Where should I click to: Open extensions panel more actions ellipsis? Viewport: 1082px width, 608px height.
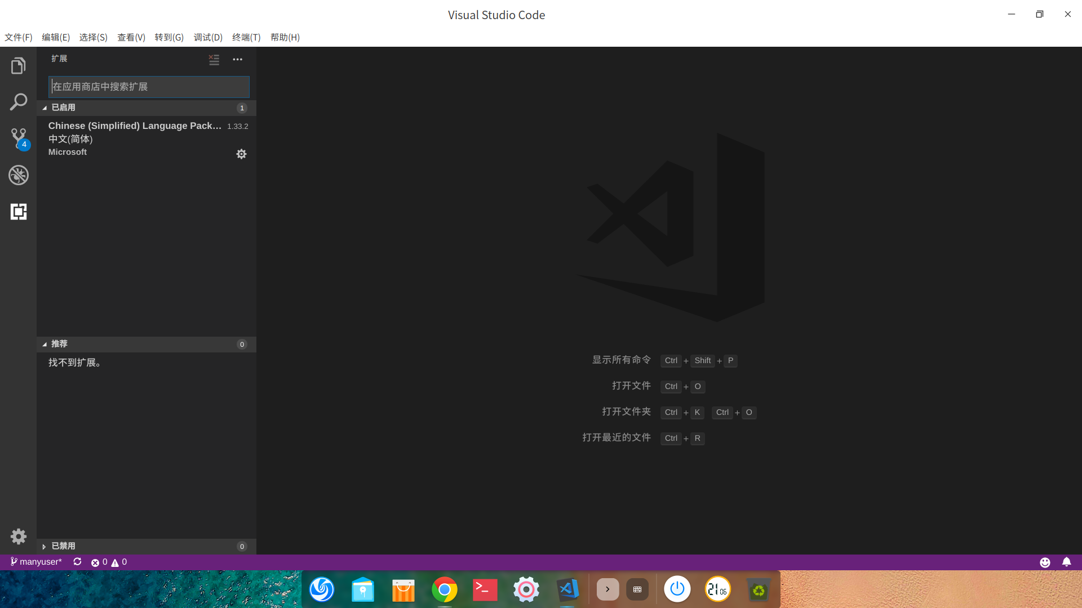[x=238, y=59]
